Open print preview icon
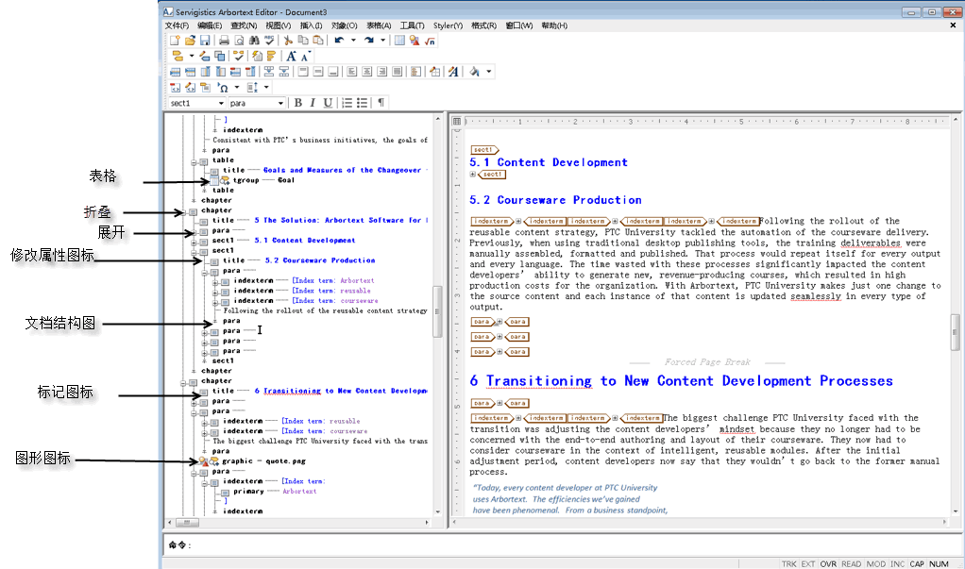965x569 pixels. 239,41
